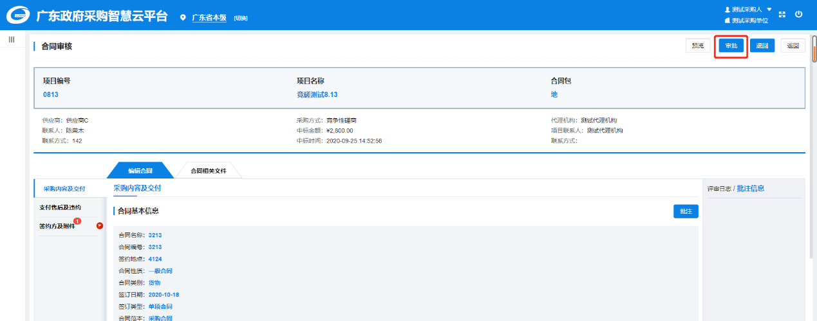
Task: Click 切换 to switch region
Action: [241, 18]
